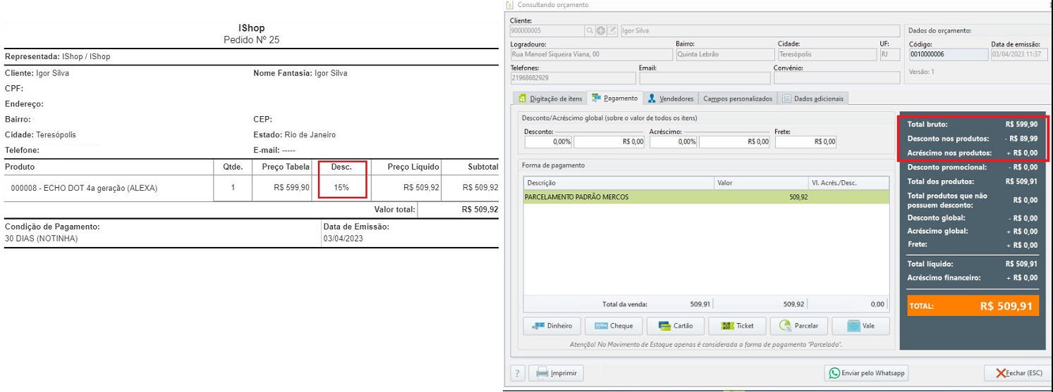Click the Imprimir print button

(556, 373)
